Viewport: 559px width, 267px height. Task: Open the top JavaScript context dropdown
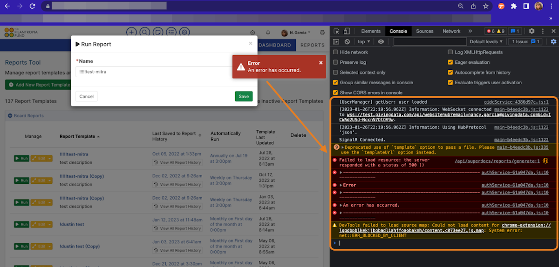pyautogui.click(x=364, y=41)
